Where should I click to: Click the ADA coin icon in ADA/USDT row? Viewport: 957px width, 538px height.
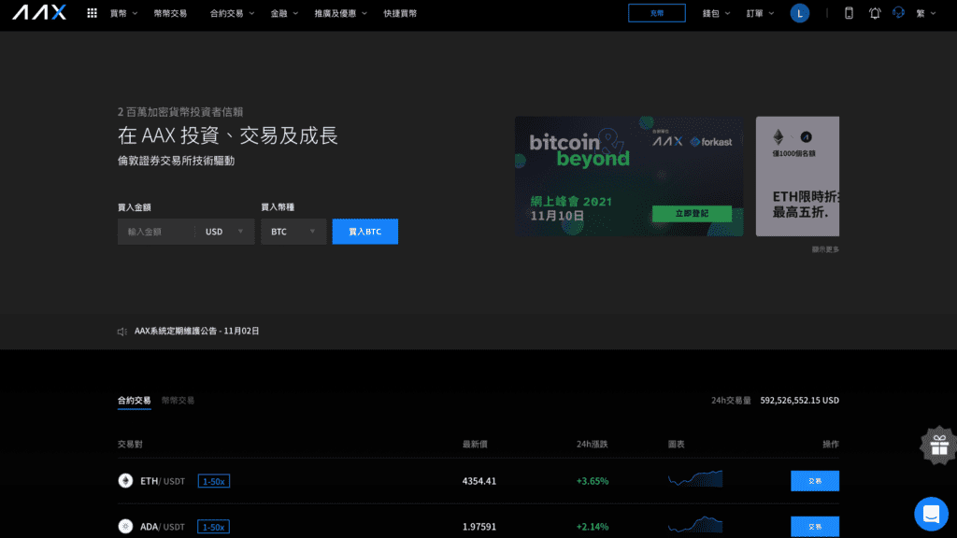pos(125,527)
